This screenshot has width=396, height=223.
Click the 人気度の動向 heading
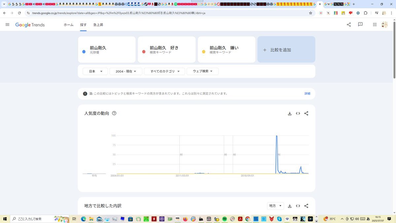pyautogui.click(x=97, y=113)
